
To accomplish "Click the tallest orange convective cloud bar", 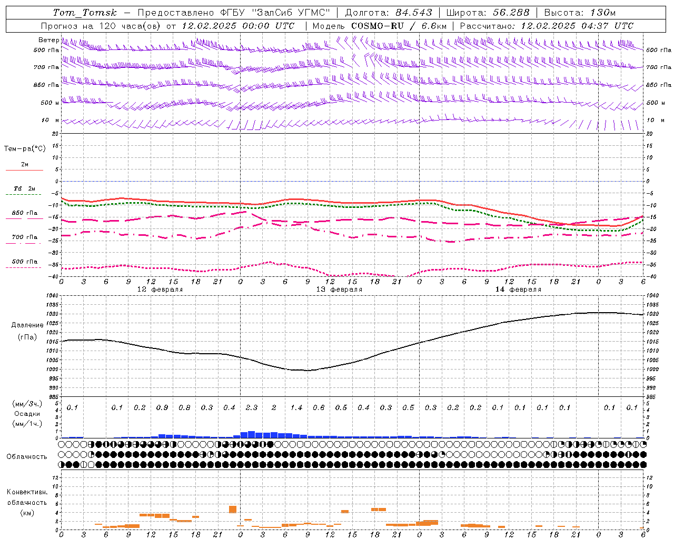I will coord(233,510).
